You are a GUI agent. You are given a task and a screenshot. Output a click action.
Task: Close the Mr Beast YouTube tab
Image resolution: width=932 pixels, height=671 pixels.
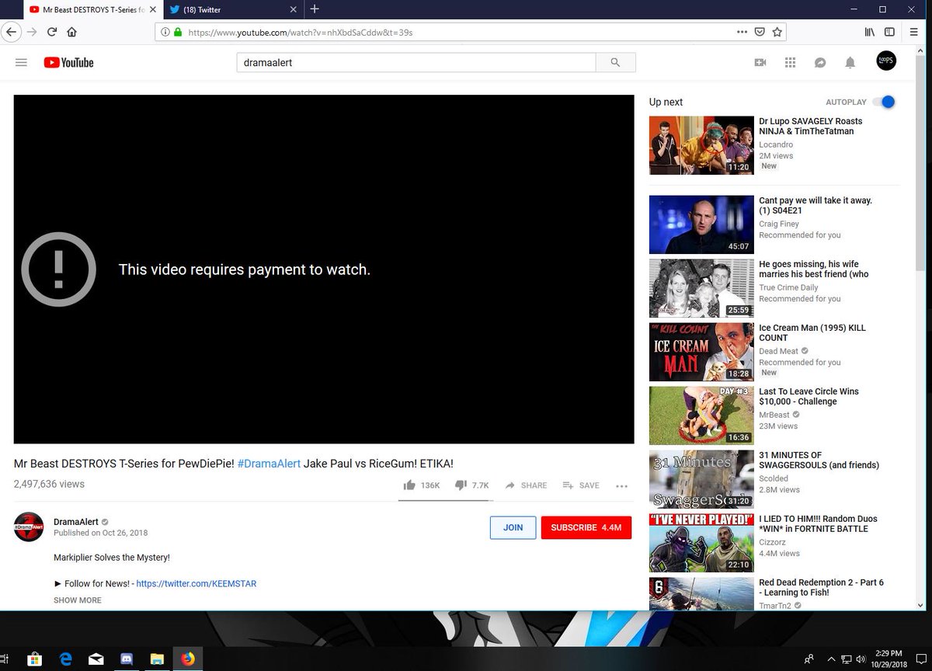pyautogui.click(x=152, y=10)
